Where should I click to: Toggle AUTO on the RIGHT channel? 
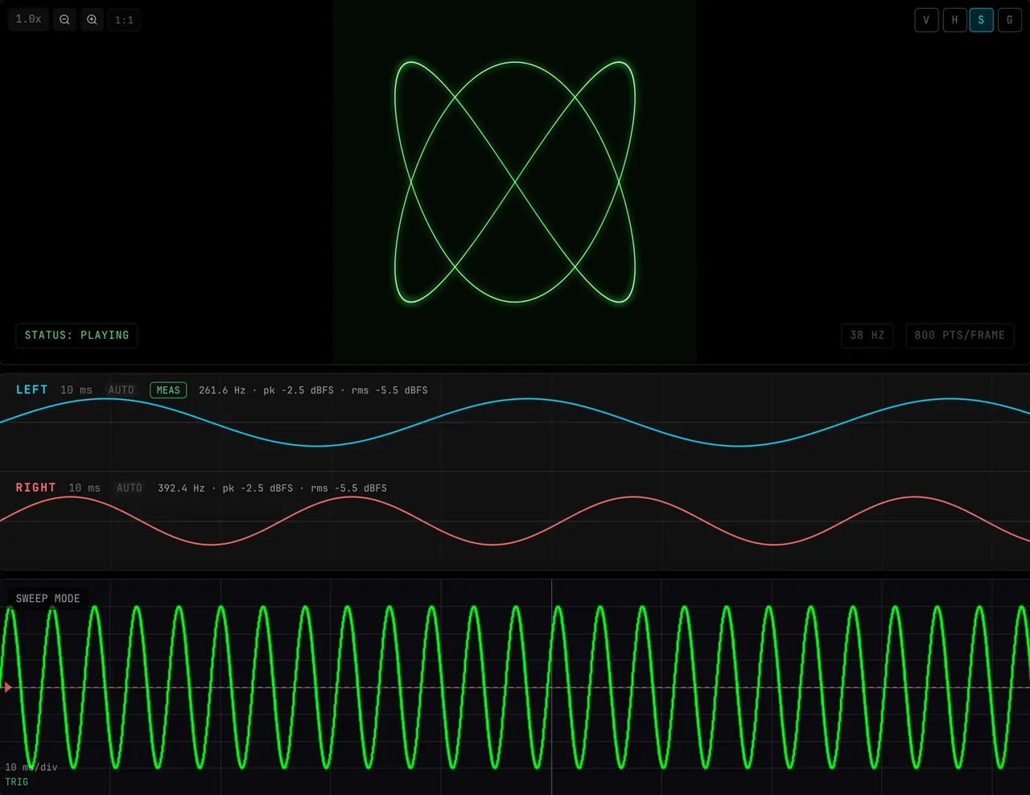tap(130, 488)
